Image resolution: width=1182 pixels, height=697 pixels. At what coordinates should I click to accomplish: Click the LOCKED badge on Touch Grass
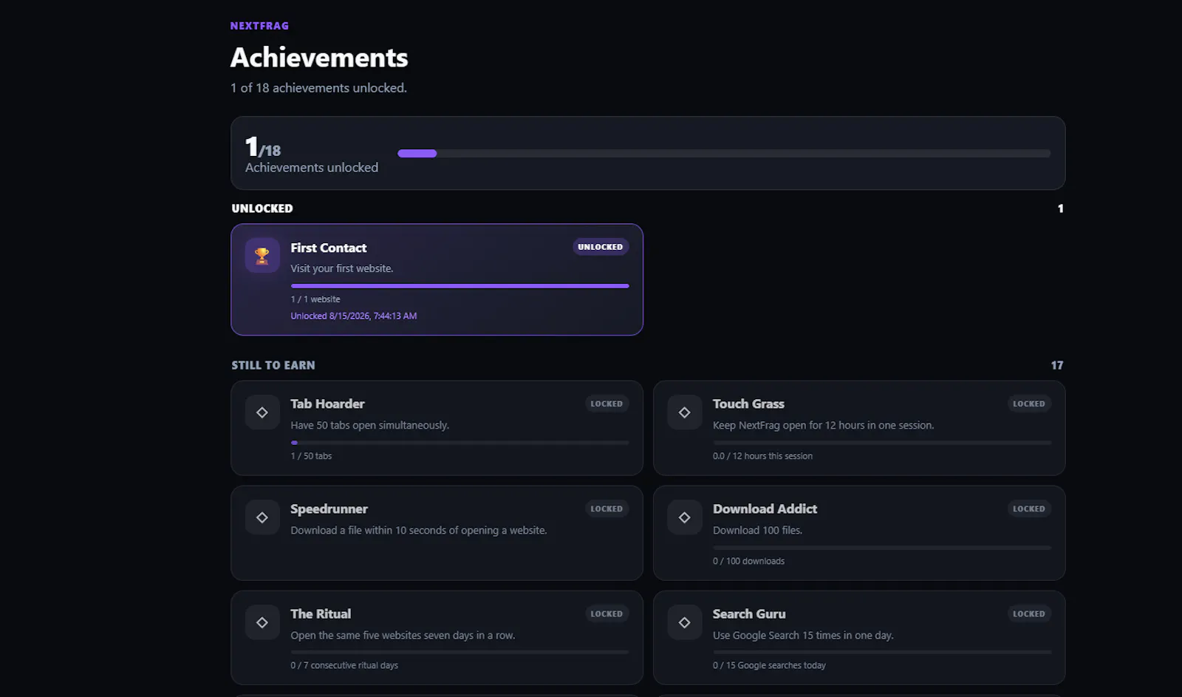[1029, 404]
